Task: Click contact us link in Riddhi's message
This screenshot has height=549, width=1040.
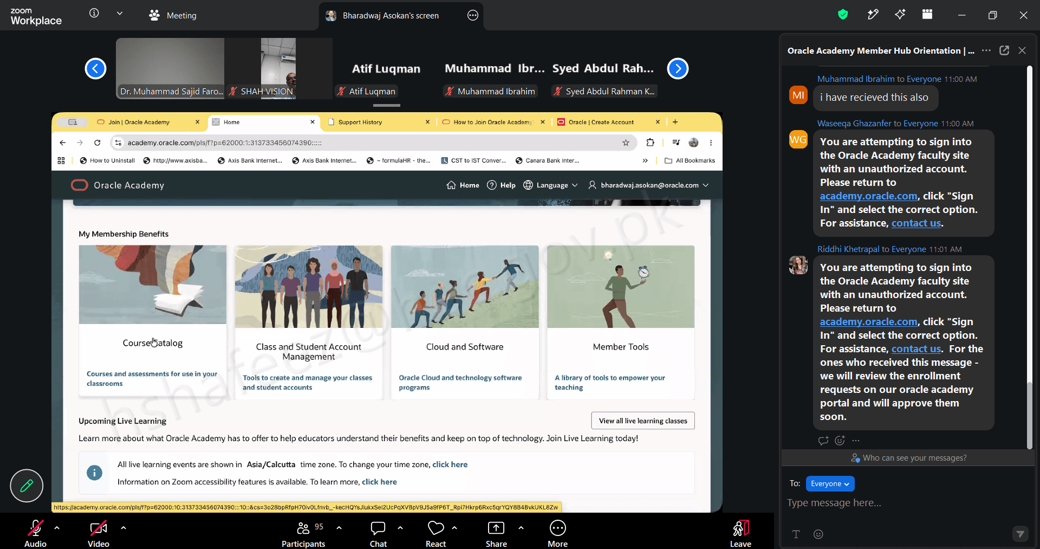Action: [916, 349]
